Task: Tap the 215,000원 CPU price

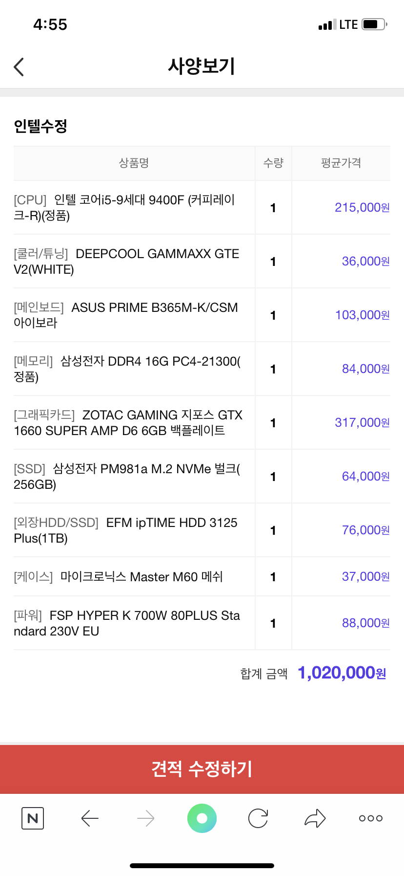Action: tap(362, 208)
